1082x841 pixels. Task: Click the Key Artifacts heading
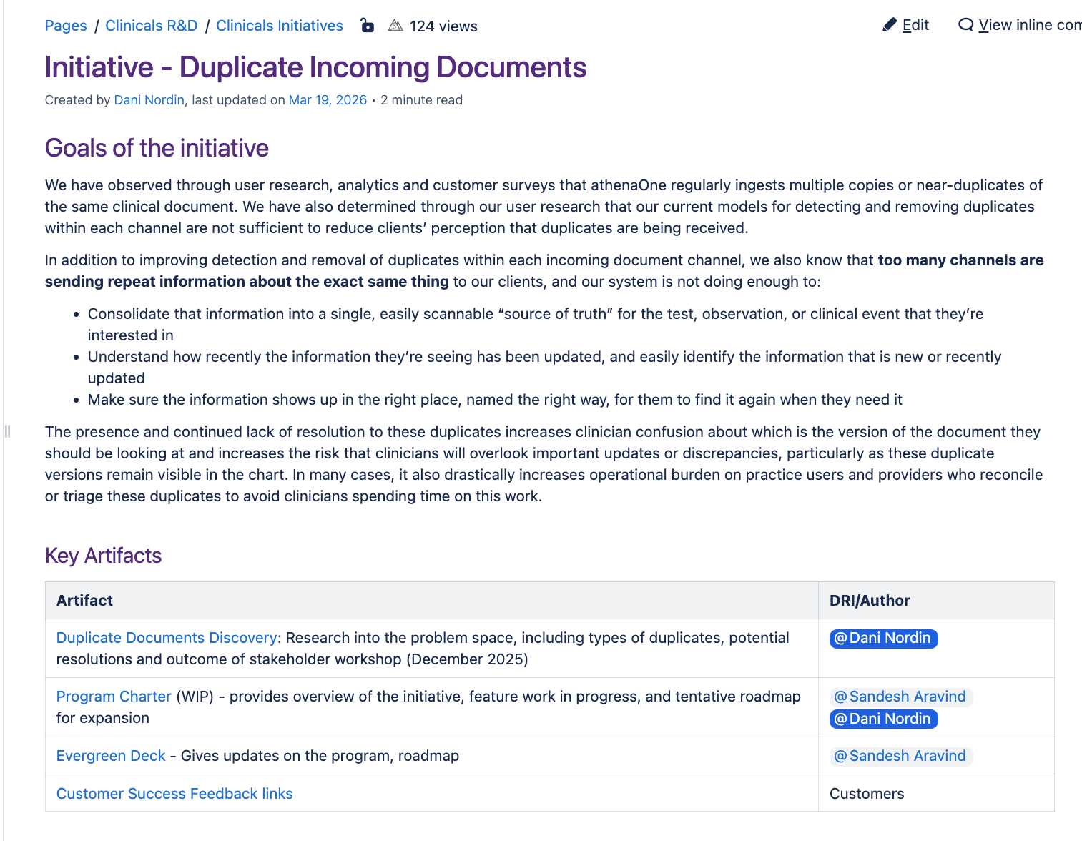pos(104,556)
